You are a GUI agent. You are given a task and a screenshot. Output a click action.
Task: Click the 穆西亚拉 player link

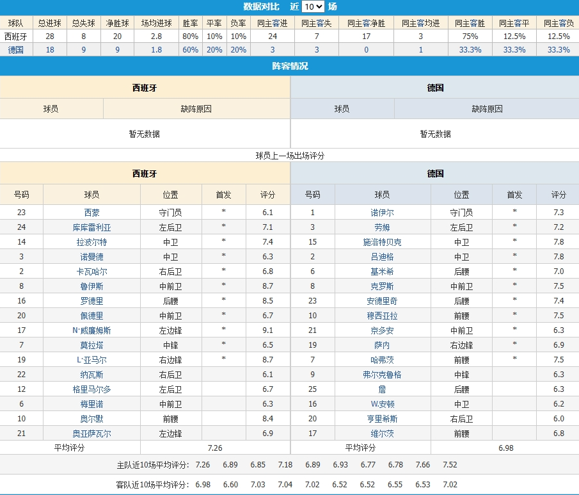click(382, 316)
